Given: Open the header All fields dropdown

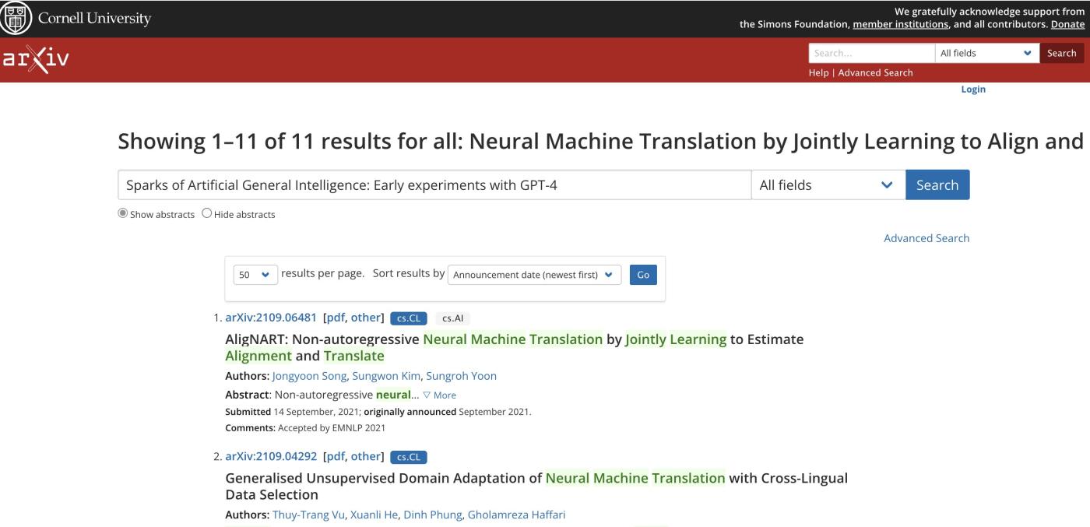Looking at the screenshot, I should coord(986,53).
